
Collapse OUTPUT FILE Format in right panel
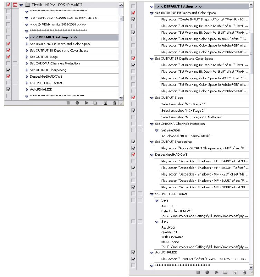[x=152, y=194]
